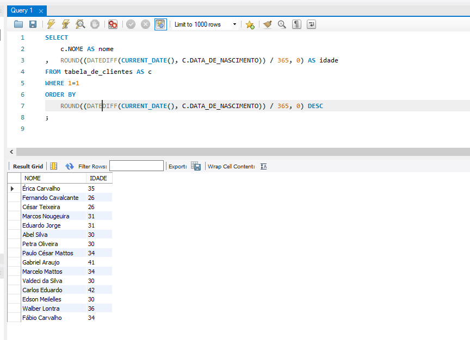Export the result set to file

pos(196,167)
